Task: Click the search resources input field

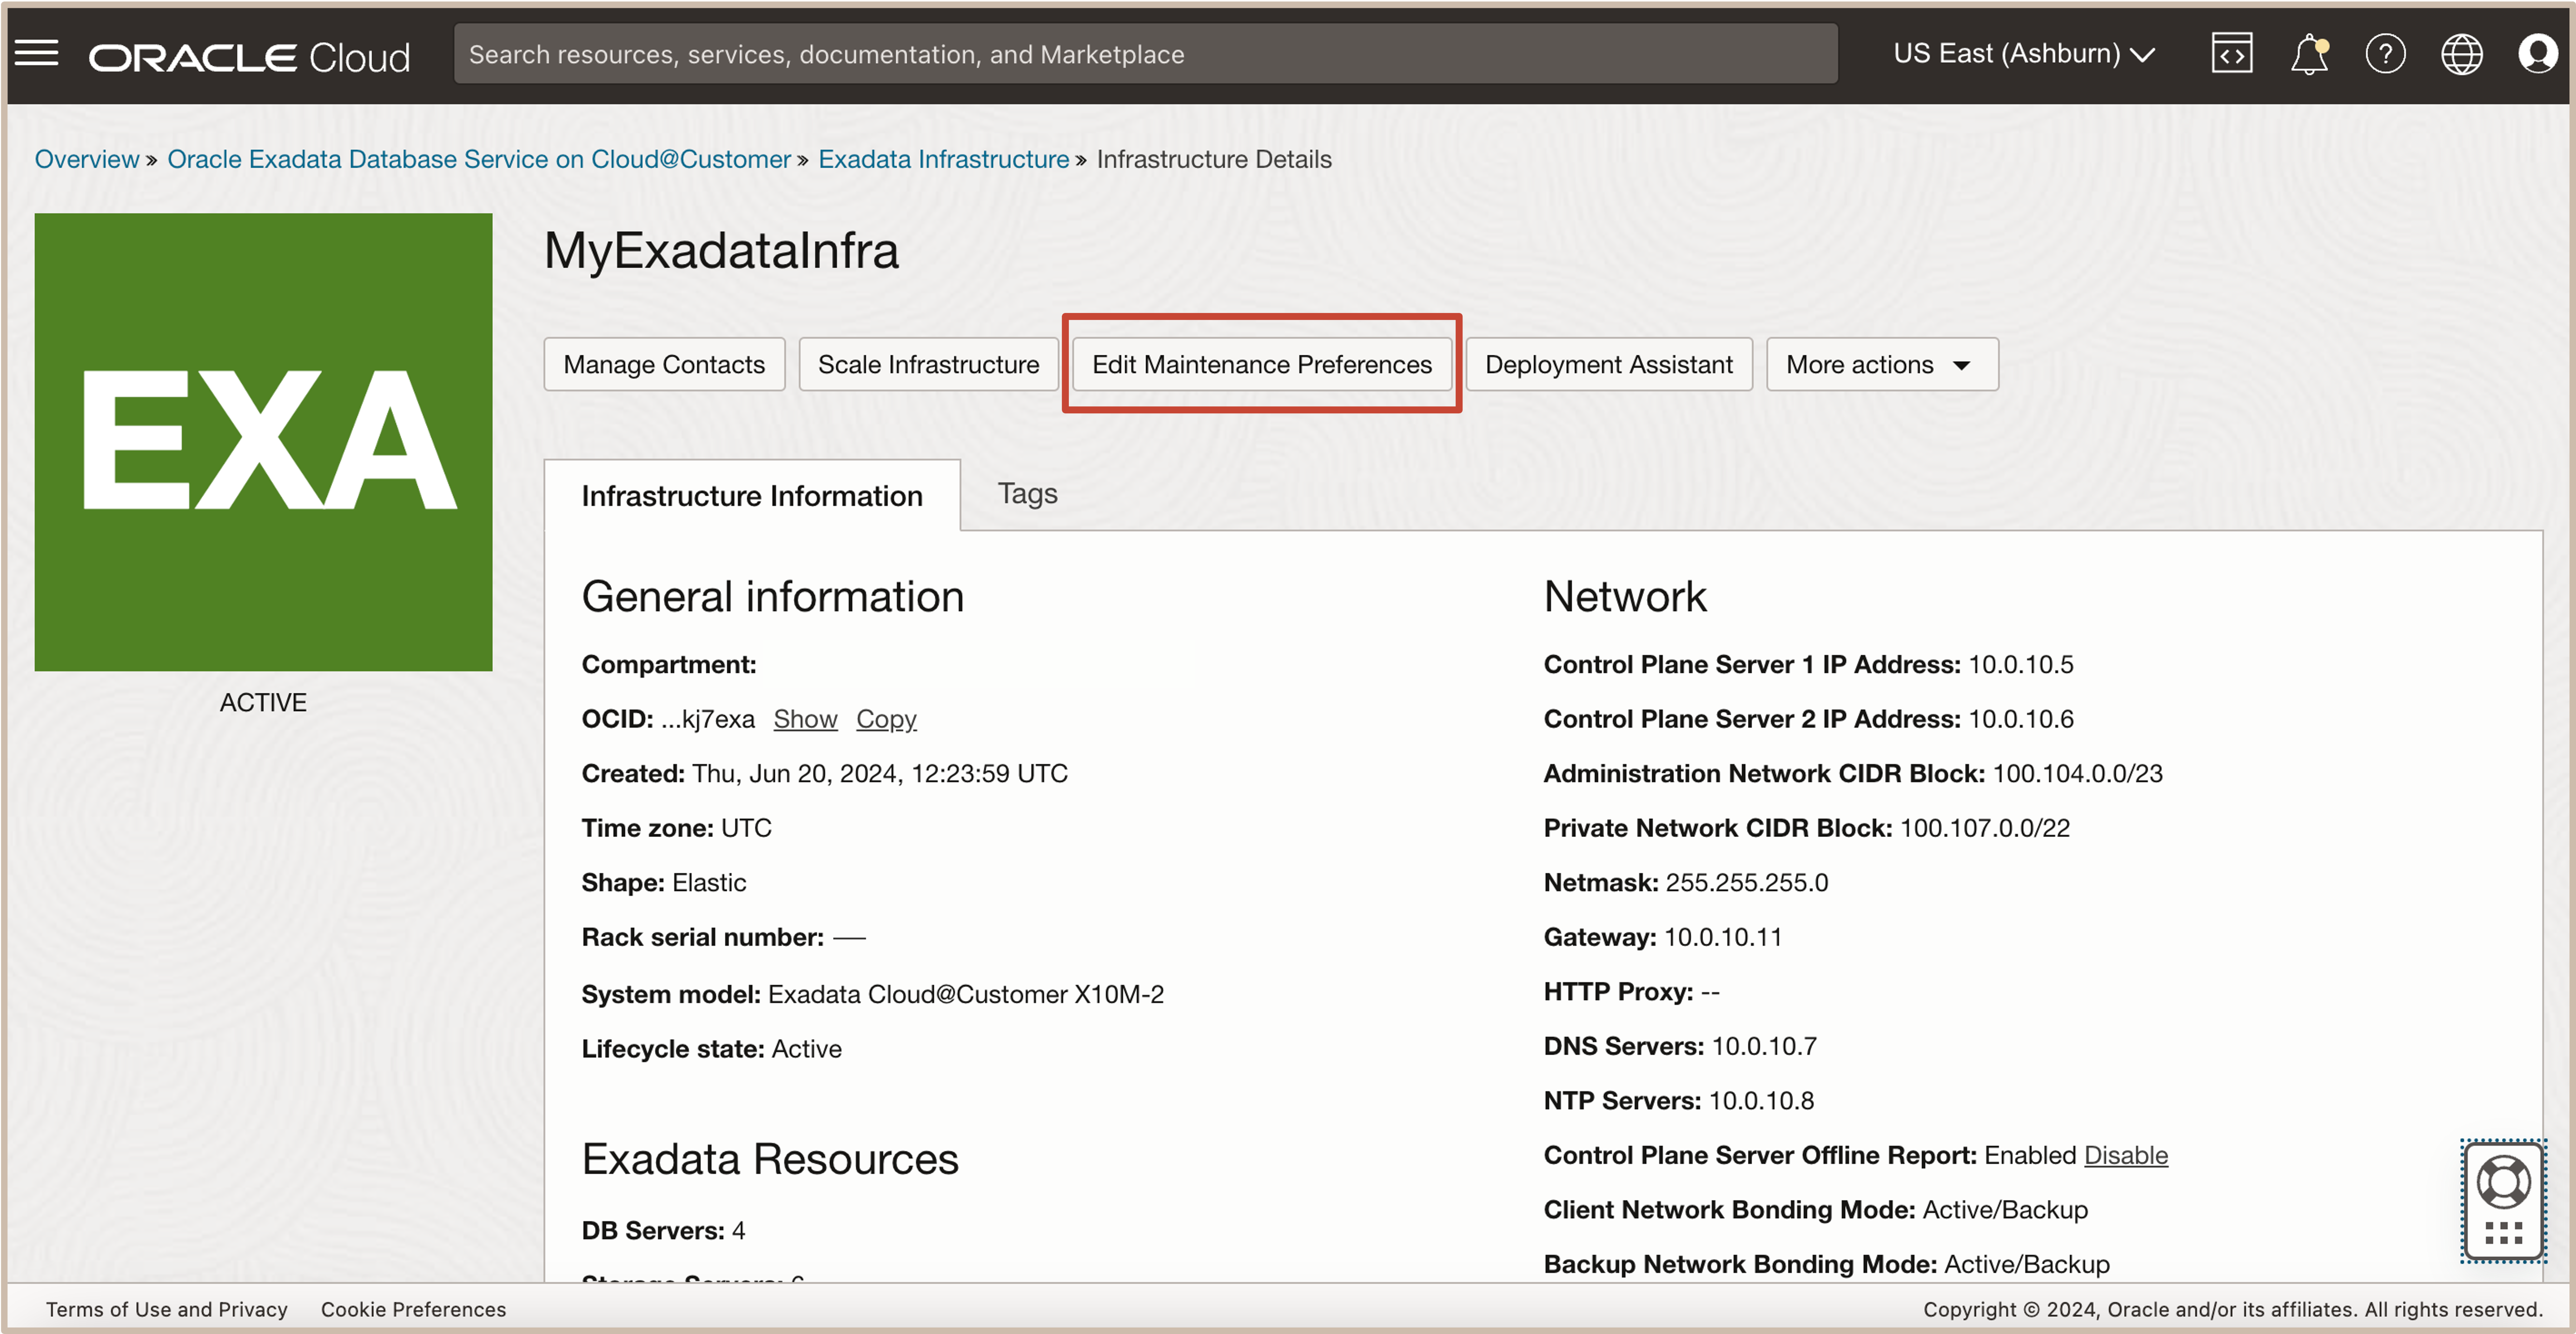Action: pyautogui.click(x=1145, y=54)
